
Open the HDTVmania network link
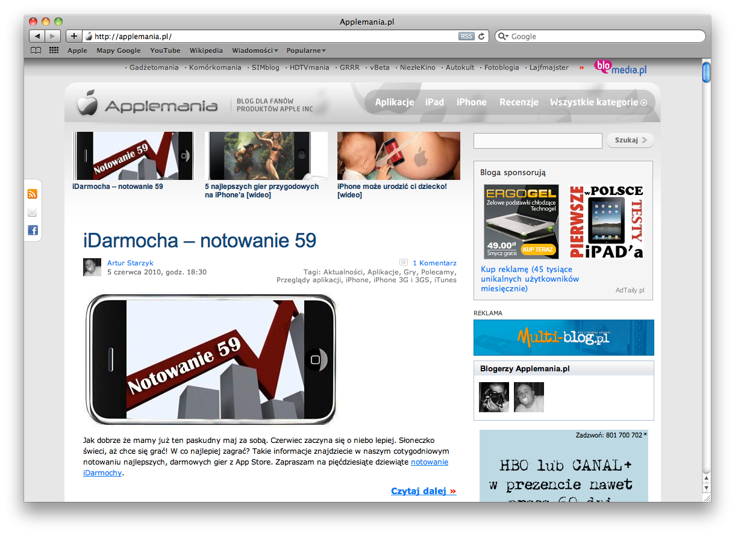309,67
